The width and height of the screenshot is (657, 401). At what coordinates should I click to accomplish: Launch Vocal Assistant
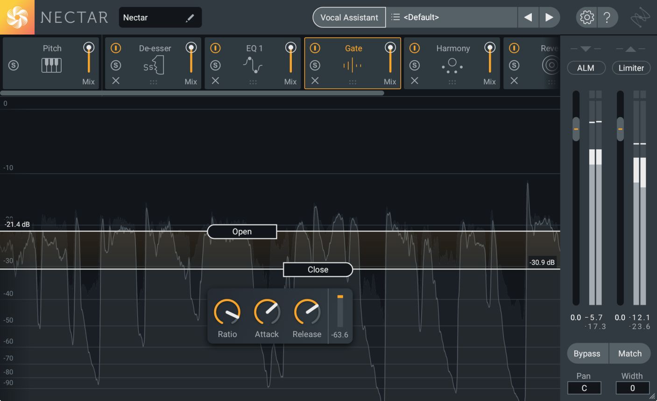349,17
